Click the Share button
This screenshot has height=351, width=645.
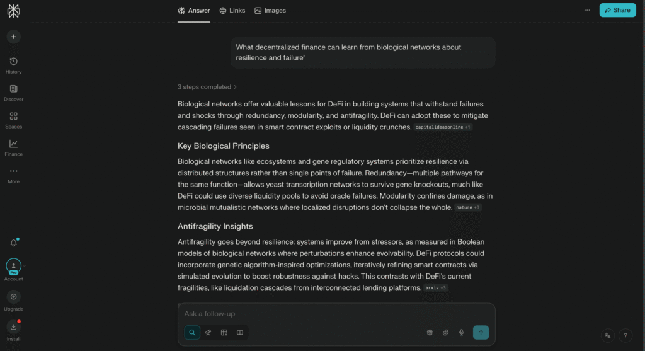617,10
